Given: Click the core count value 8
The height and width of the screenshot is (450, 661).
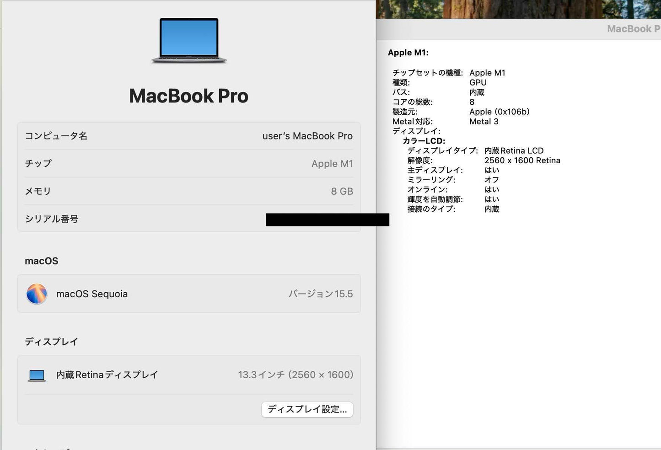Looking at the screenshot, I should pyautogui.click(x=472, y=102).
